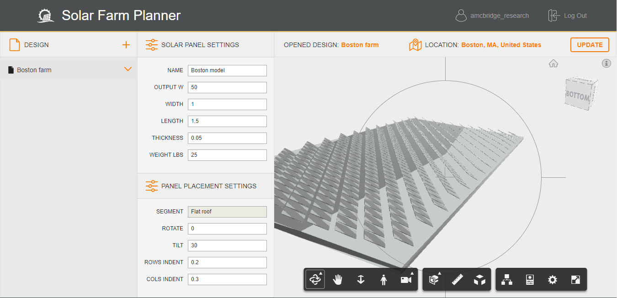Click the home view icon above the viewport
Screen dimensions: 617x298
[553, 64]
